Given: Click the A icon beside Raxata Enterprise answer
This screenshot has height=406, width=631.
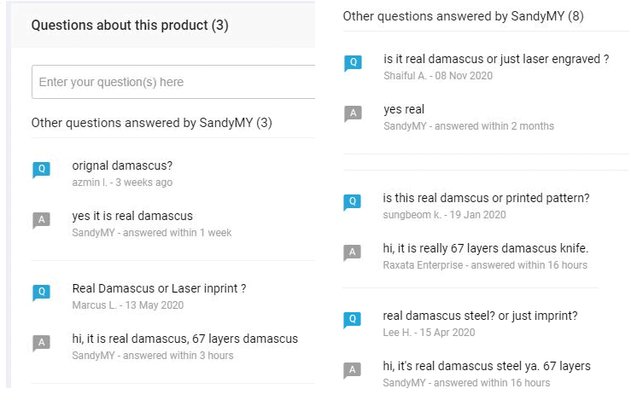Looking at the screenshot, I should (x=352, y=252).
